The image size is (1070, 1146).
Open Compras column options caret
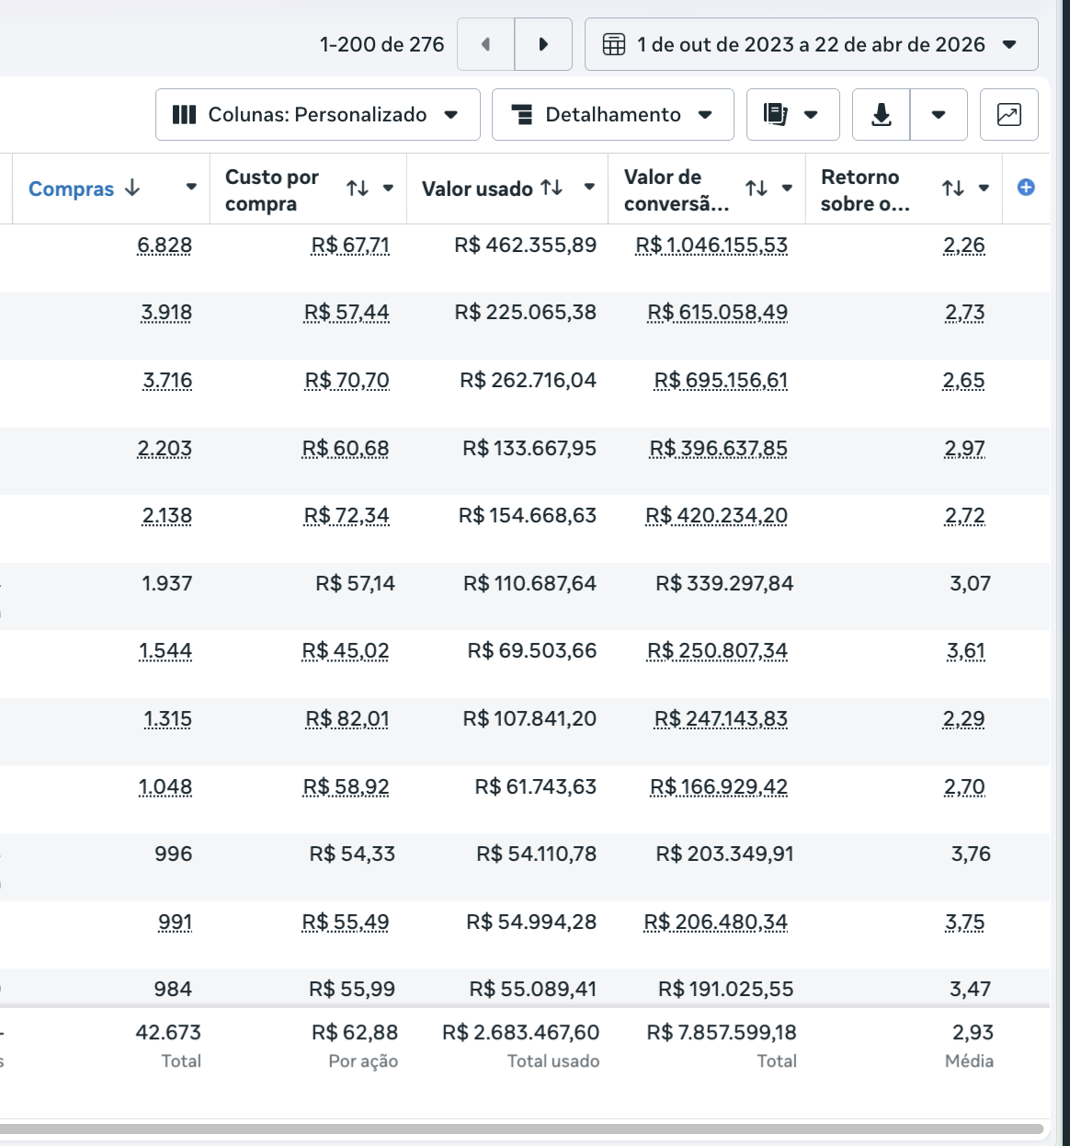click(x=191, y=188)
